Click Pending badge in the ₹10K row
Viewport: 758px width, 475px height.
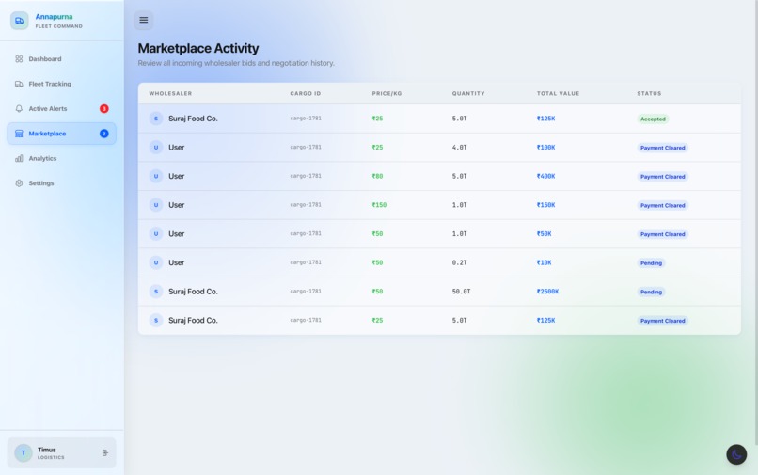[x=651, y=263]
